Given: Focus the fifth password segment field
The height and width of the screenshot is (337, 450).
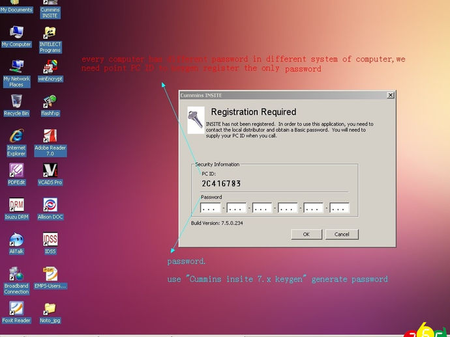Looking at the screenshot, I should 314,208.
